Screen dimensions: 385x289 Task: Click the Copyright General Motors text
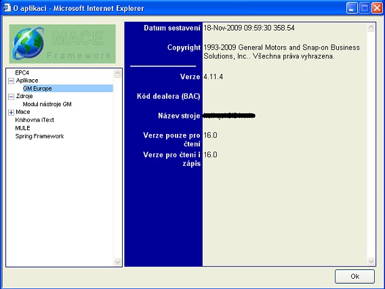point(281,51)
